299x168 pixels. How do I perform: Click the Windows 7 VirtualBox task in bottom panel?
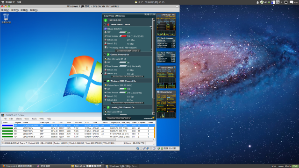coord(121,166)
